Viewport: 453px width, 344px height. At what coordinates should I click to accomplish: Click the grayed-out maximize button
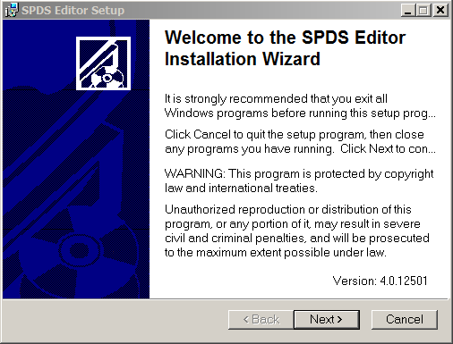click(423, 10)
